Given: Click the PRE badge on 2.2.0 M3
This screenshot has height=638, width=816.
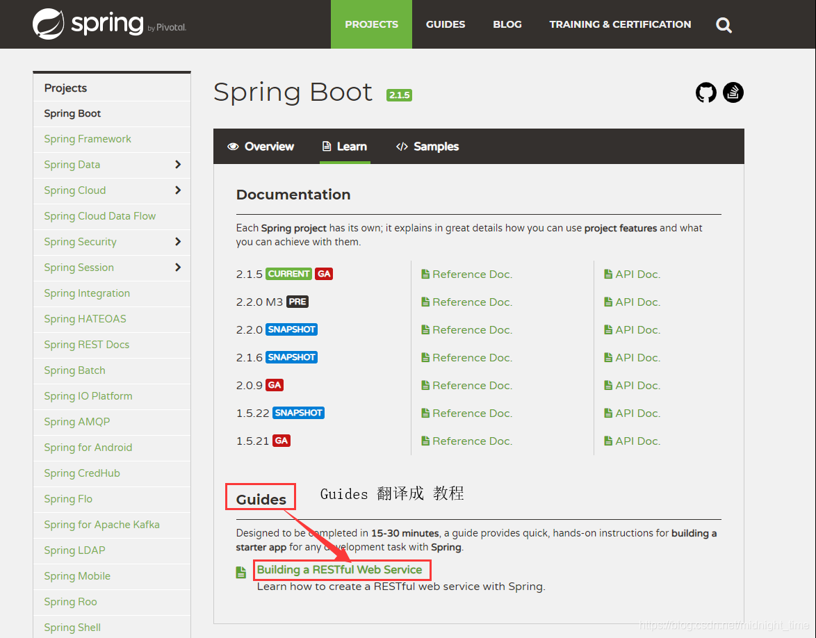Looking at the screenshot, I should click(x=297, y=302).
